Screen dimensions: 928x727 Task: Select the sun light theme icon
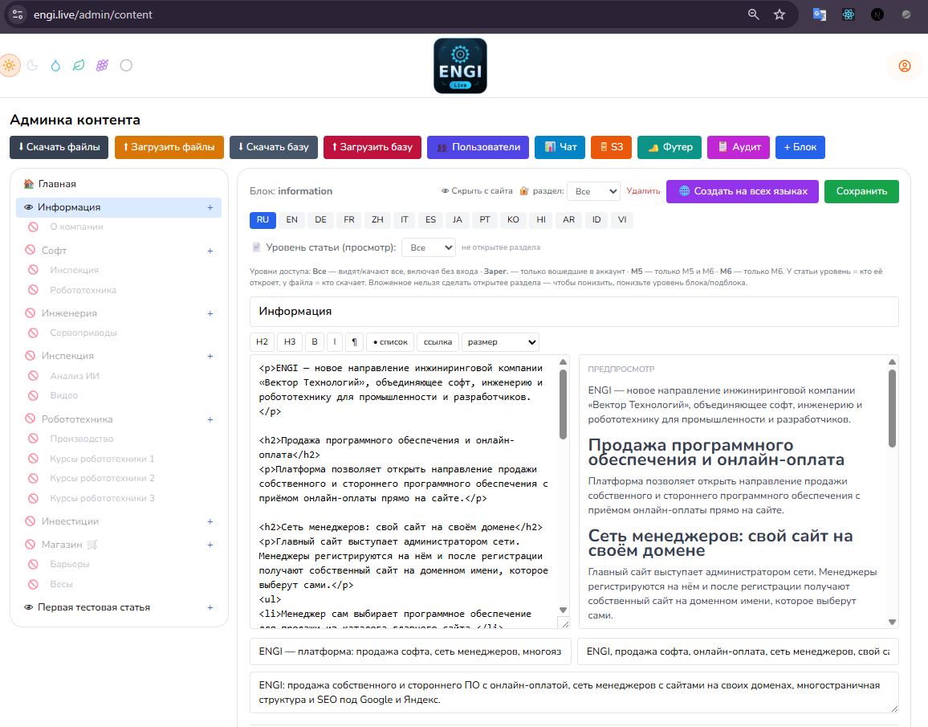[x=10, y=66]
